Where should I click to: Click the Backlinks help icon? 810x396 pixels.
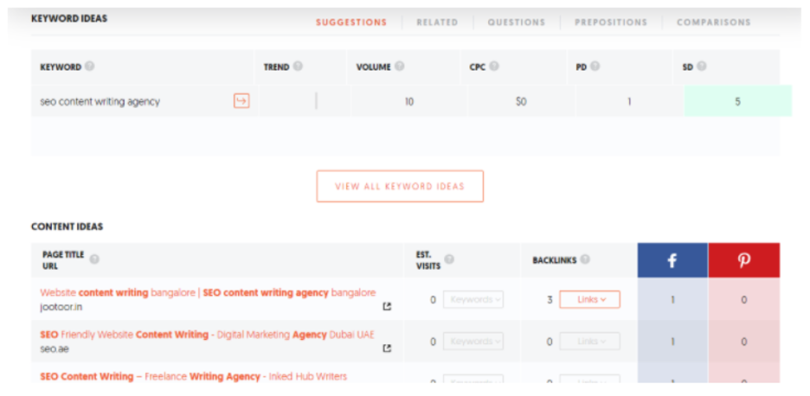coord(584,259)
